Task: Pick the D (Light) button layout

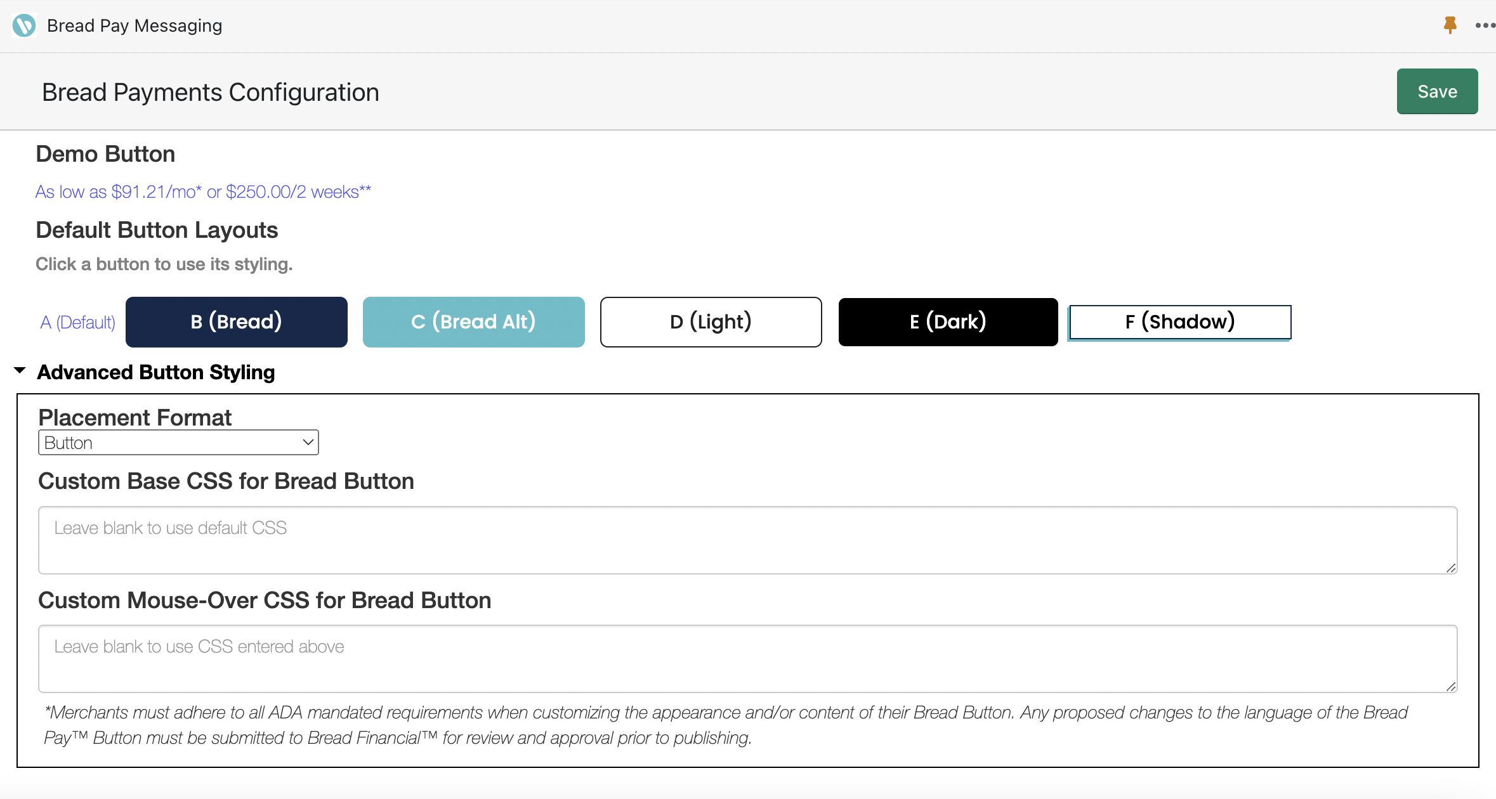Action: (x=711, y=322)
